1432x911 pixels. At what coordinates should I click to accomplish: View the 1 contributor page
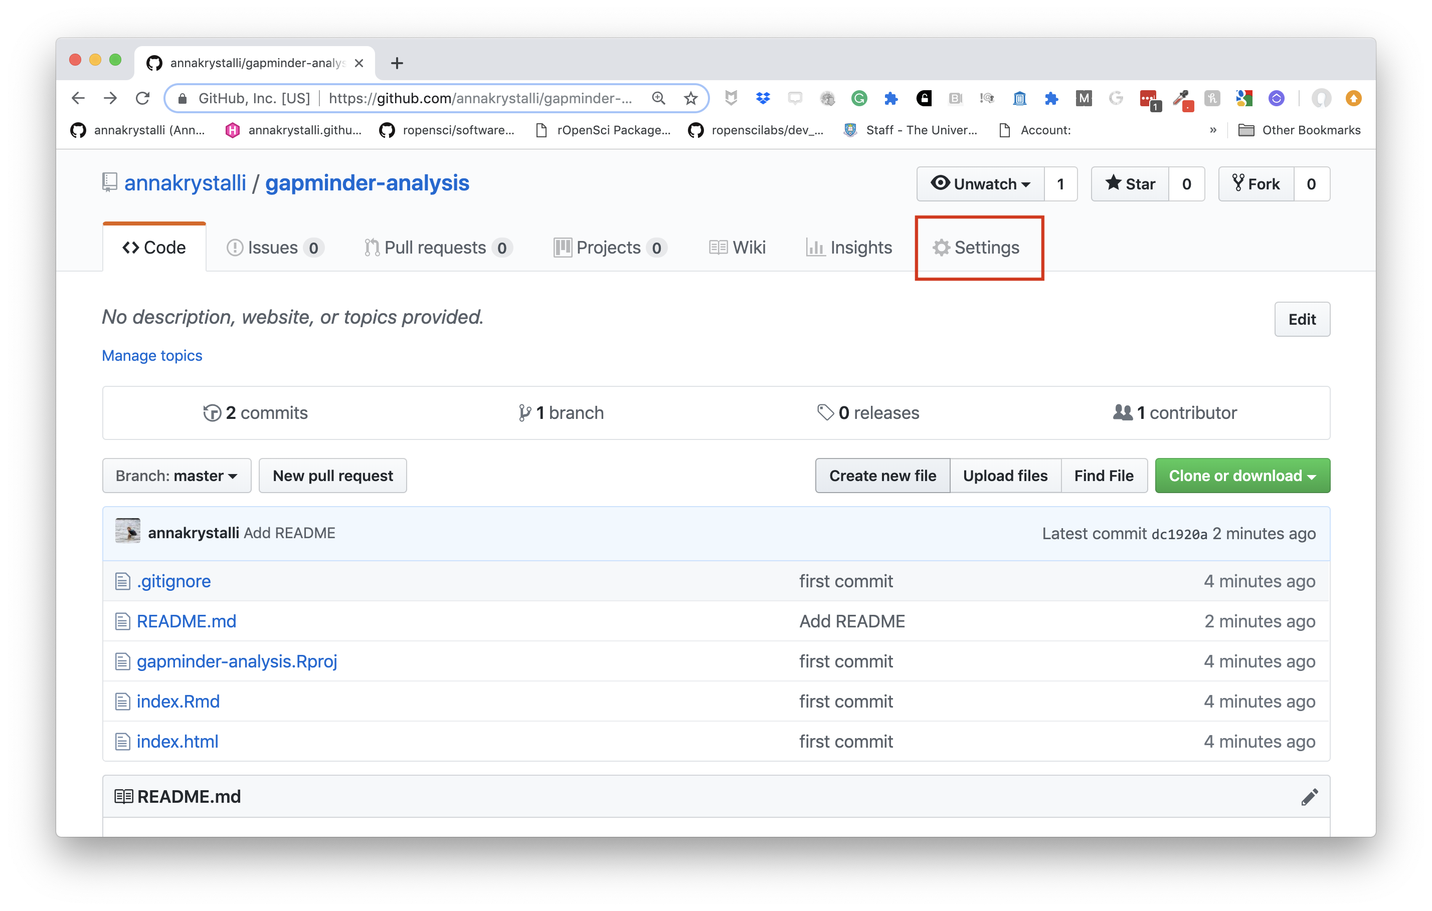[1175, 412]
